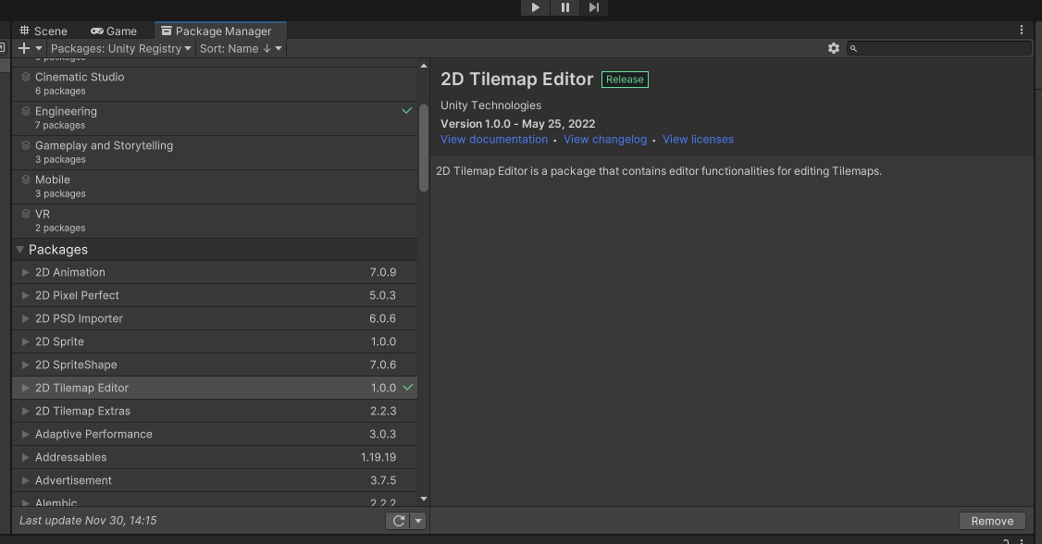Click the Unity Technologies author text
This screenshot has height=544, width=1042.
[490, 105]
